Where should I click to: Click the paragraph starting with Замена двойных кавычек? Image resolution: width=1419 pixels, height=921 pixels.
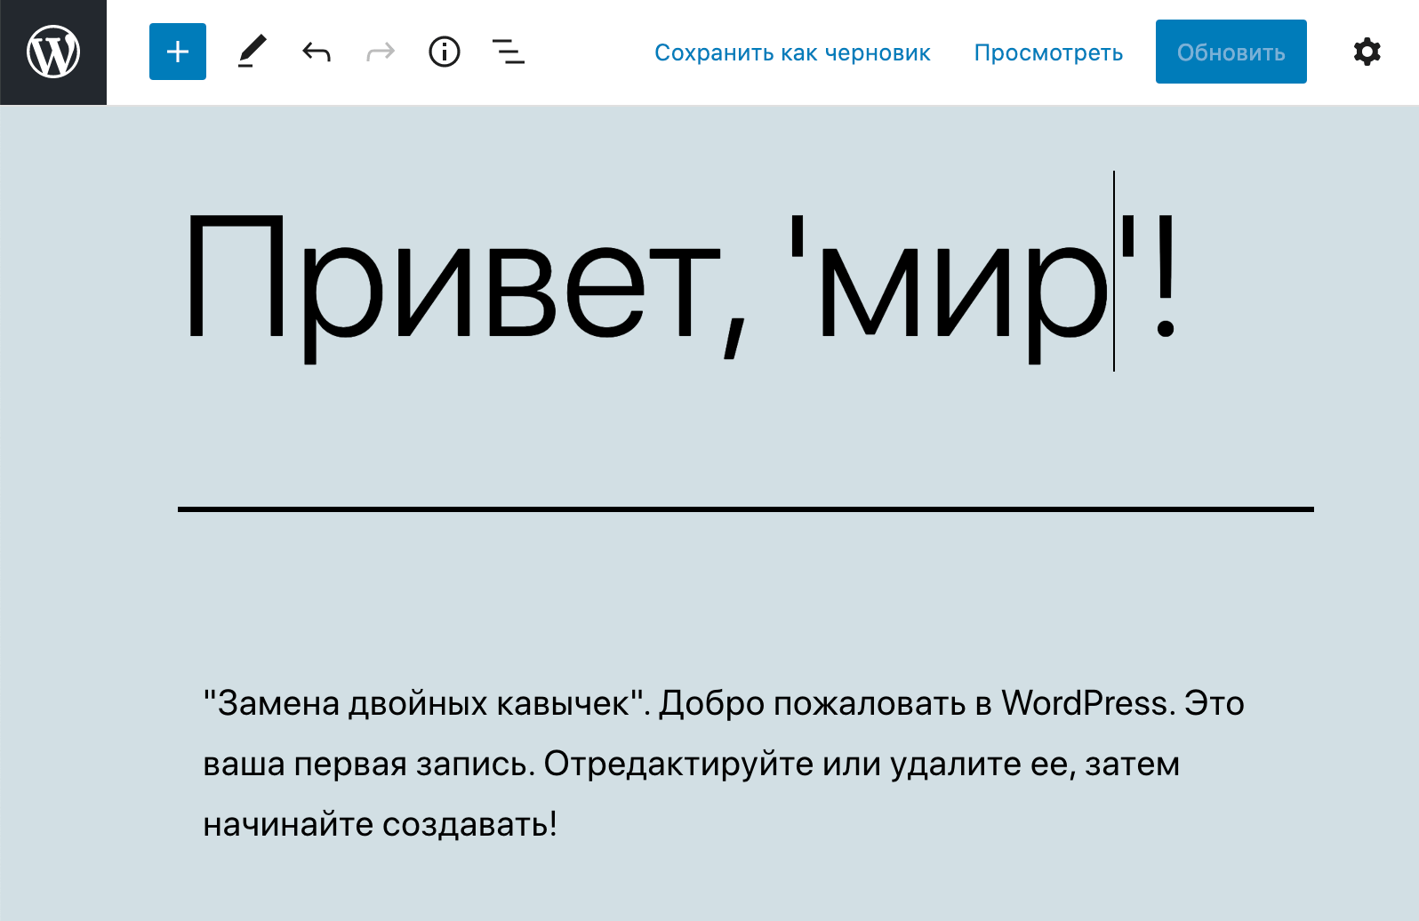pos(724,764)
